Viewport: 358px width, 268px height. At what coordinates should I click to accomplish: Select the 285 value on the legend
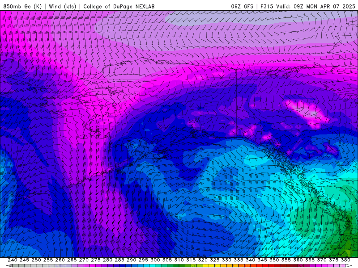pos(119,260)
